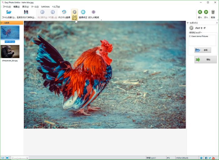Close the ツールボックス (Toolbox) panel

[x=217, y=23]
